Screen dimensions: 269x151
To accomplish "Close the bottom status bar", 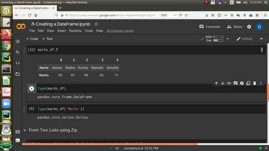I will click(266, 148).
